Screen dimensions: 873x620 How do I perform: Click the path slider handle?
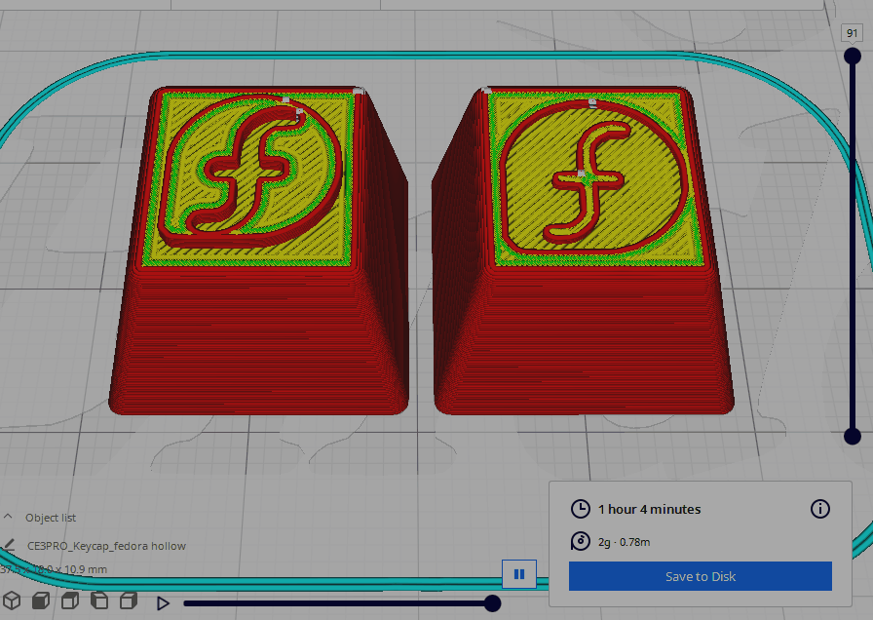tap(492, 602)
